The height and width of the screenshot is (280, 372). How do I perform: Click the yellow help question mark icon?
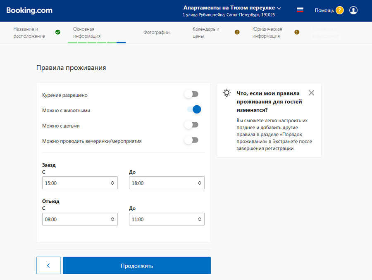339,10
